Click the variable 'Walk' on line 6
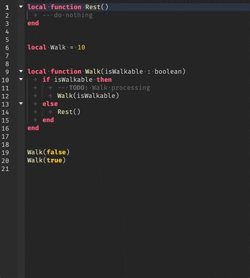250x278 pixels. tap(58, 48)
